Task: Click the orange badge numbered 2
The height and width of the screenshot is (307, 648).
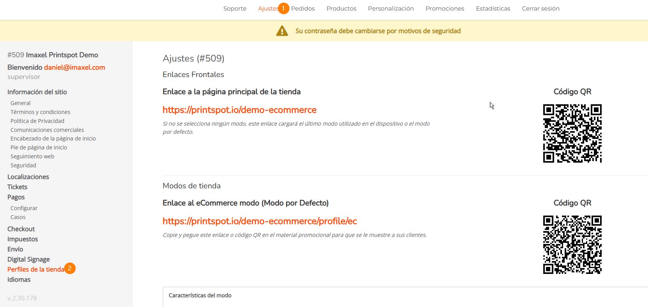Action: (70, 268)
